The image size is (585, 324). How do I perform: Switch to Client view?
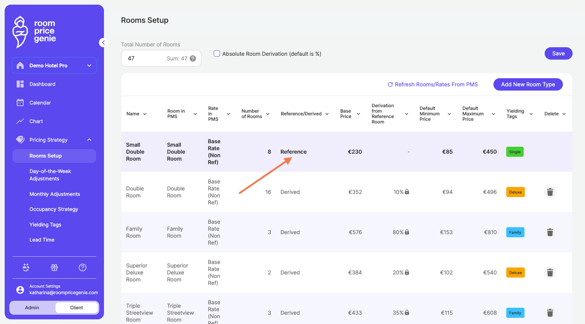tap(76, 308)
